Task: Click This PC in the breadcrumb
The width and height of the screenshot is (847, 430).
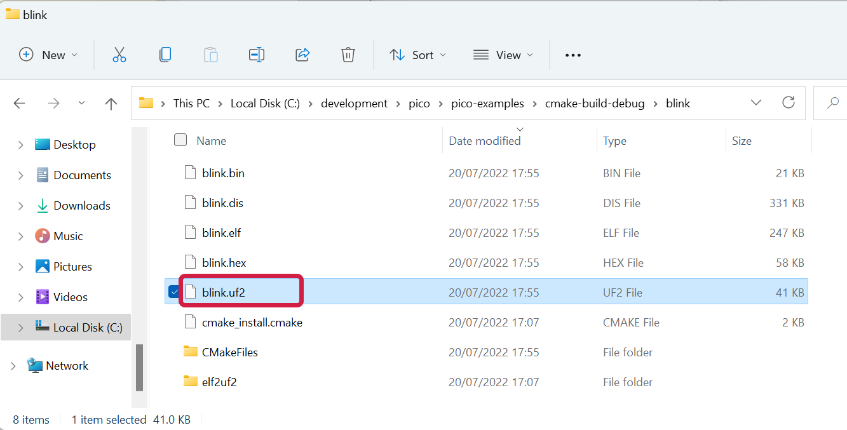Action: 191,103
